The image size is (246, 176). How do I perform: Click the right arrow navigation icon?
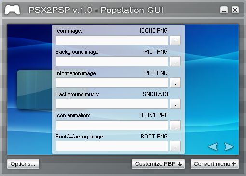coord(229,147)
